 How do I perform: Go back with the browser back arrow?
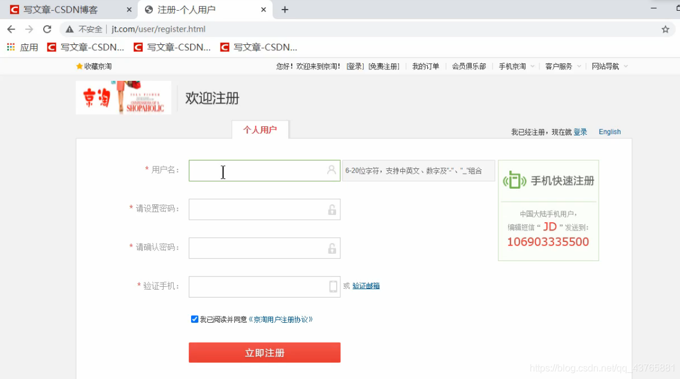[11, 29]
